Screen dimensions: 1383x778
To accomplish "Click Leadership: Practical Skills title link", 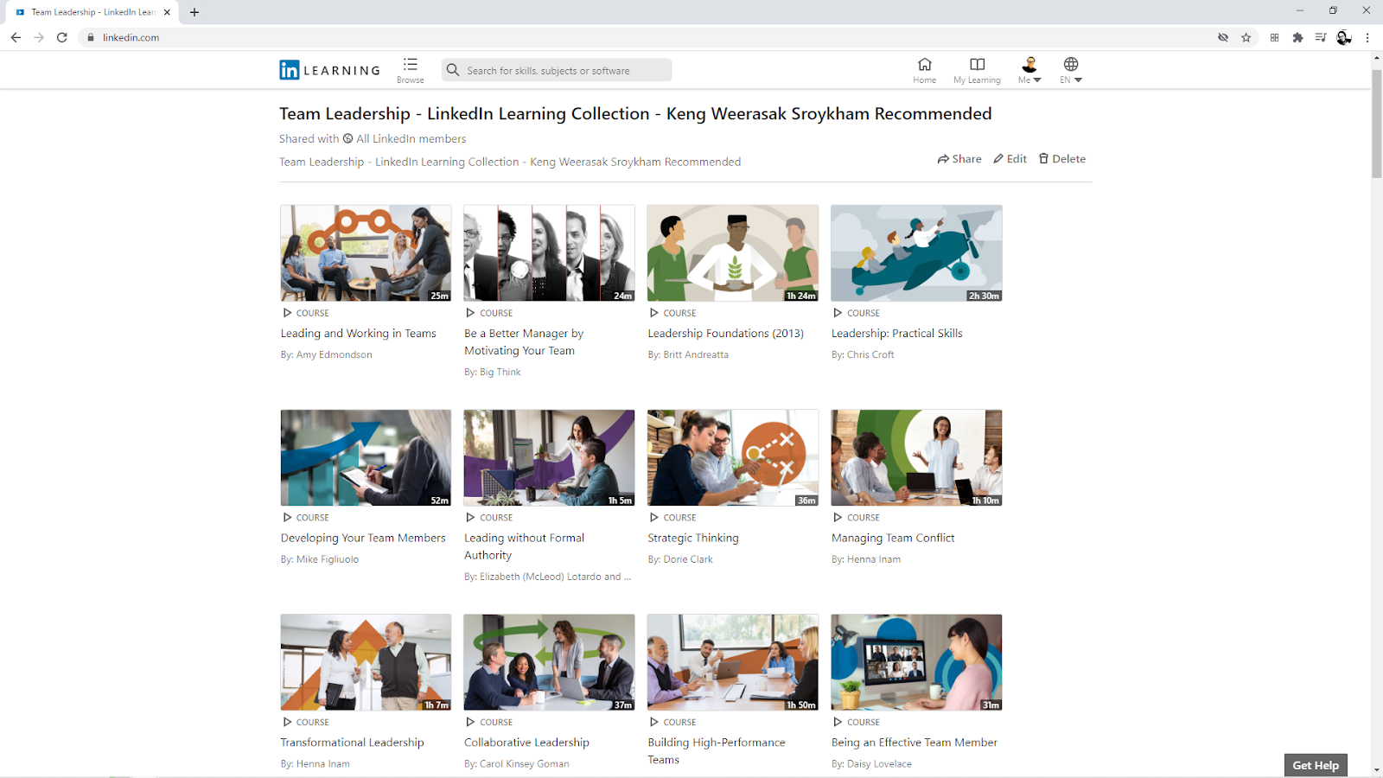I will point(896,334).
